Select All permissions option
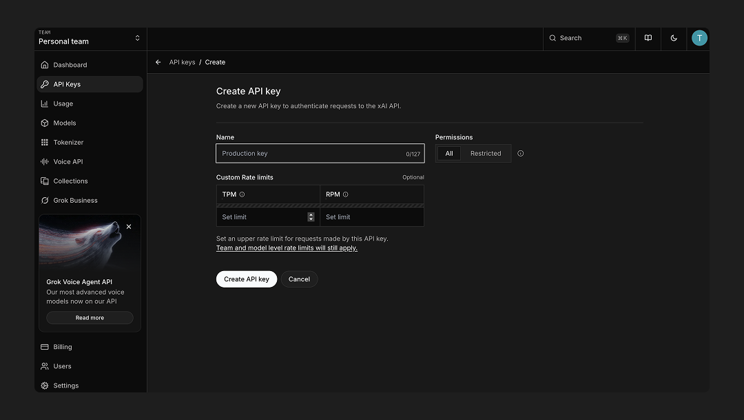The height and width of the screenshot is (420, 744). (449, 154)
